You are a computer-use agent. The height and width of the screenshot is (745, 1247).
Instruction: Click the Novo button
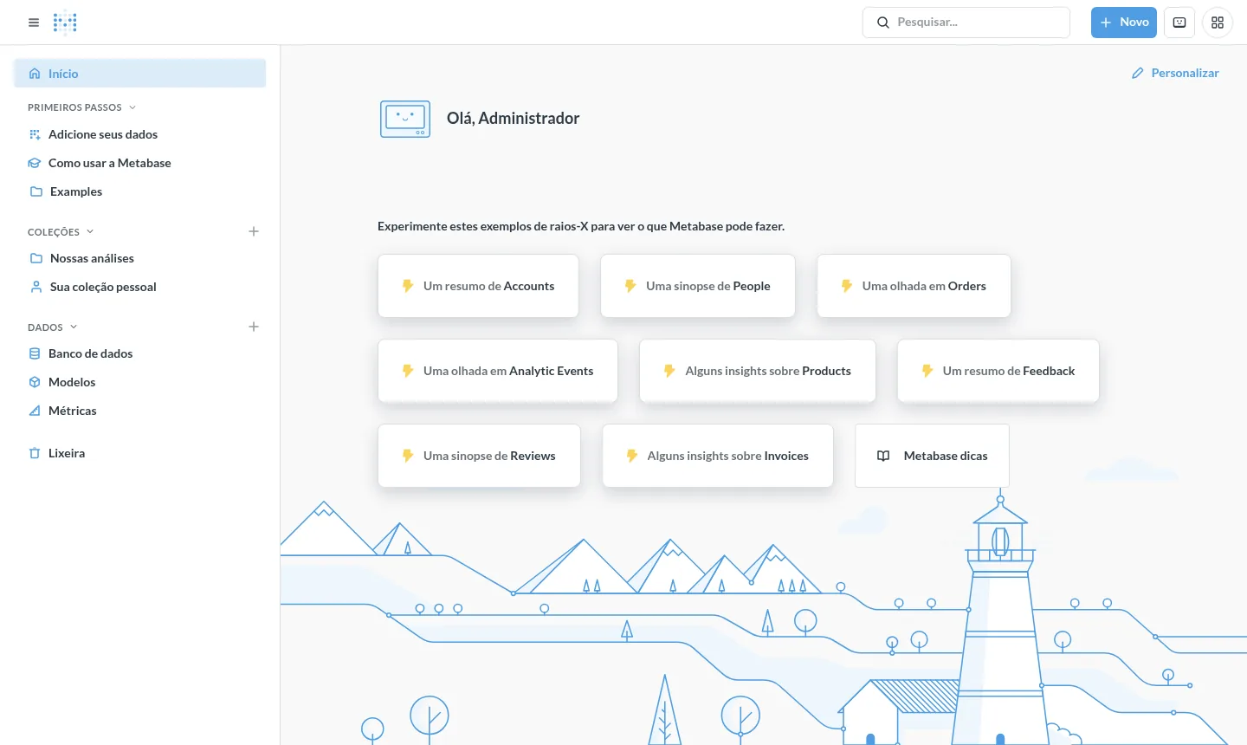[x=1124, y=23]
